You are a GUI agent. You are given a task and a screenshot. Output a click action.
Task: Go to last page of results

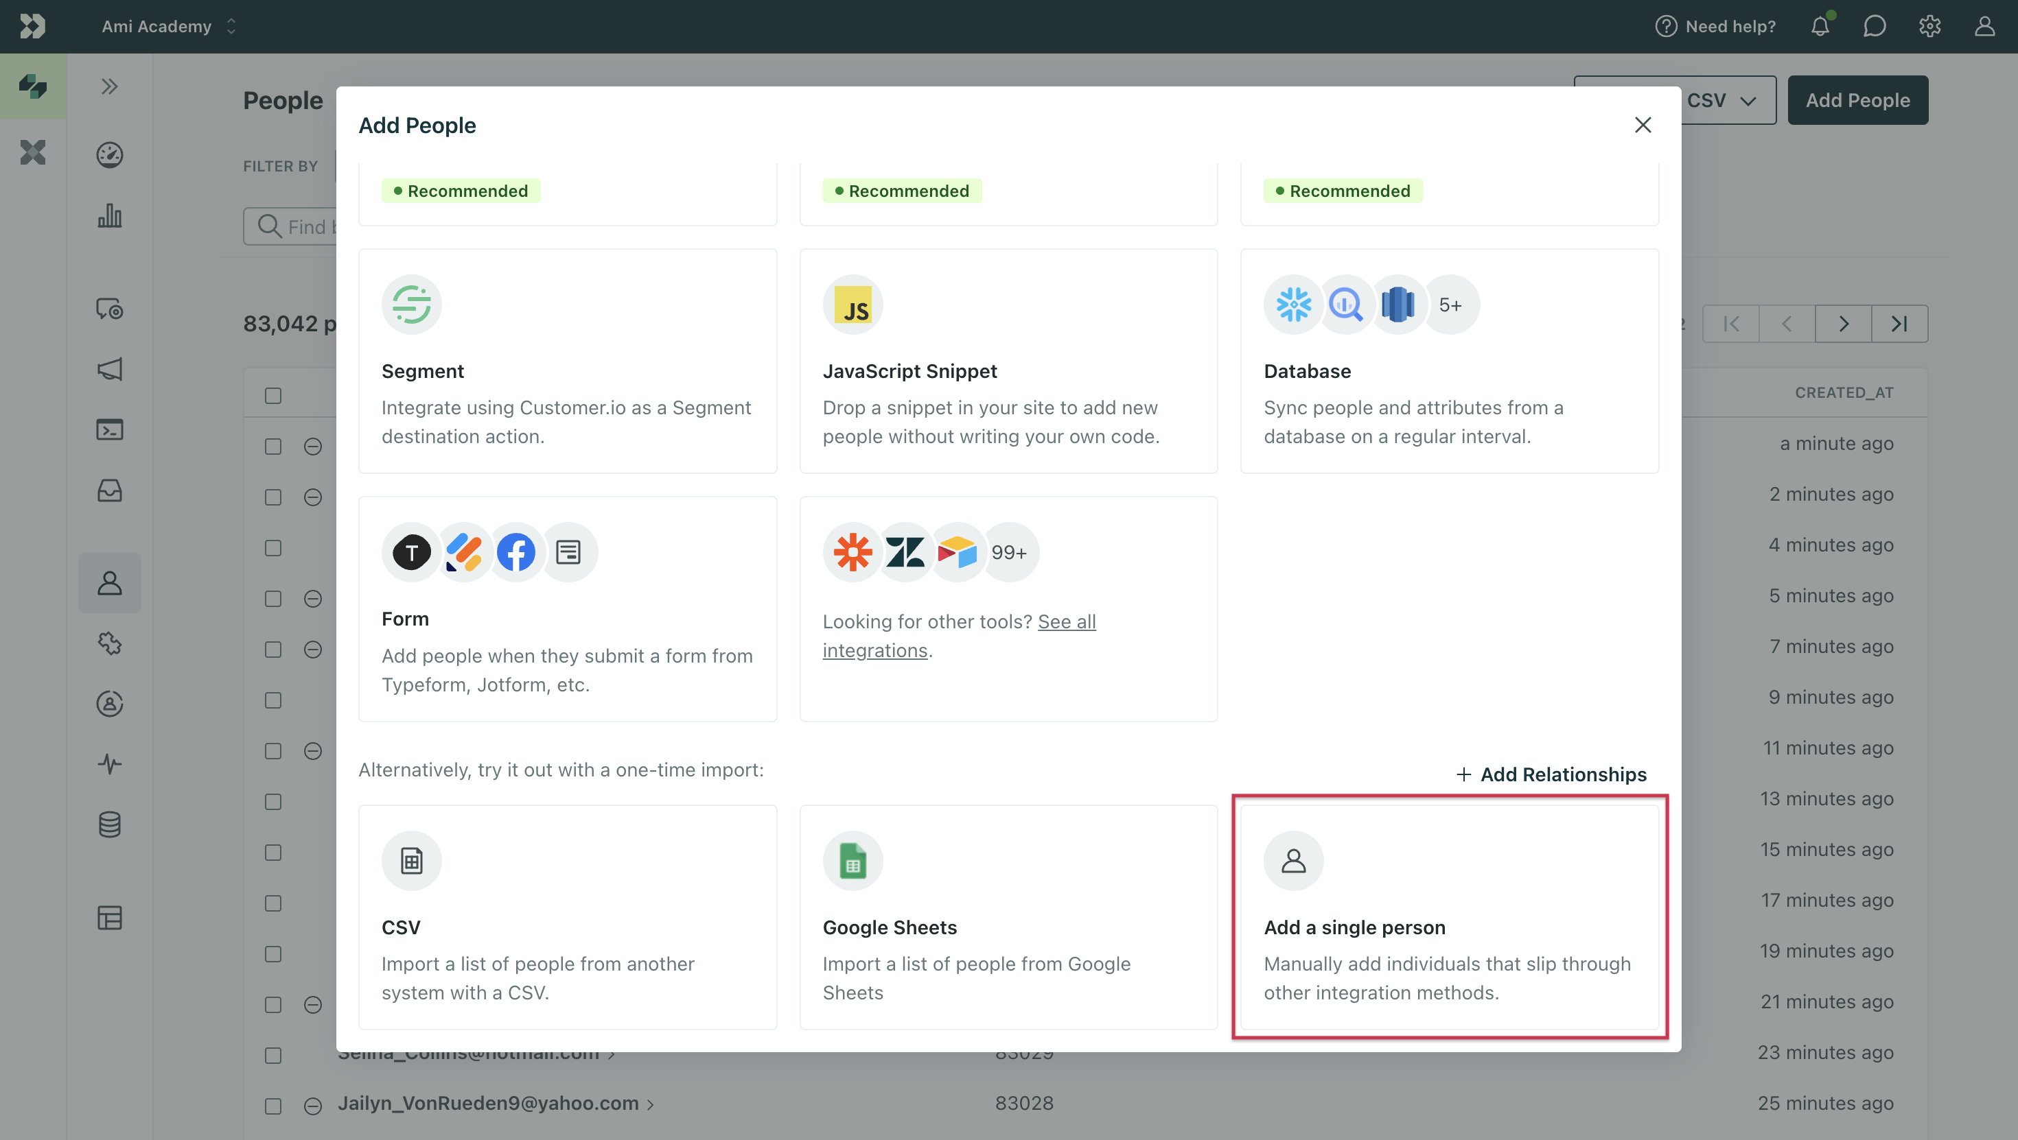pyautogui.click(x=1900, y=323)
